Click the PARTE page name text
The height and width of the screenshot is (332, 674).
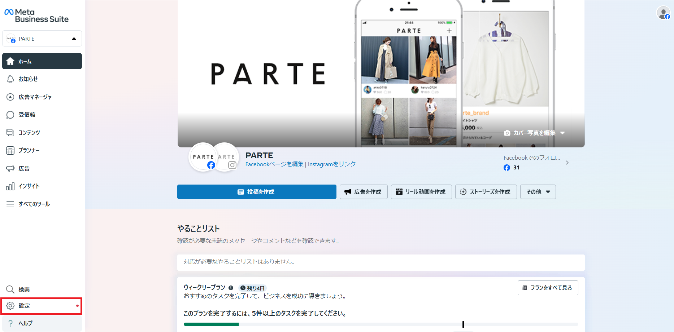(259, 155)
